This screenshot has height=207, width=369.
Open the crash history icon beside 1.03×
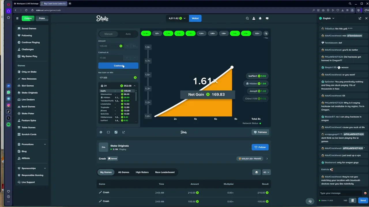pos(266,33)
